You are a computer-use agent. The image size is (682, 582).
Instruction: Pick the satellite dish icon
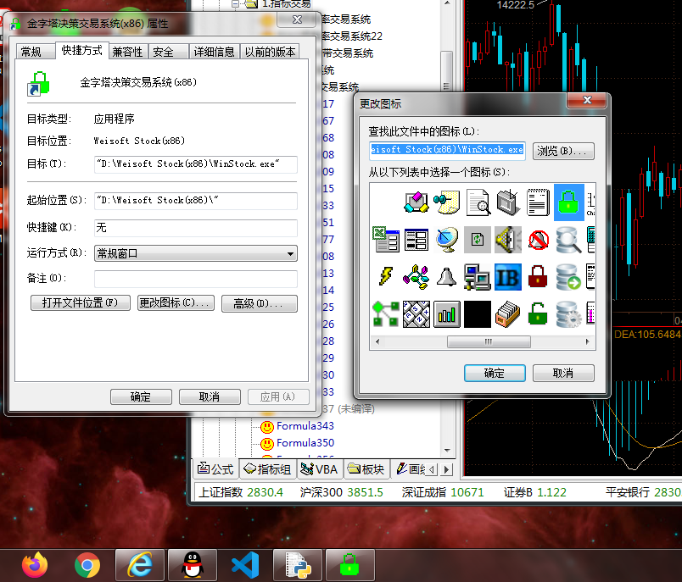click(447, 240)
